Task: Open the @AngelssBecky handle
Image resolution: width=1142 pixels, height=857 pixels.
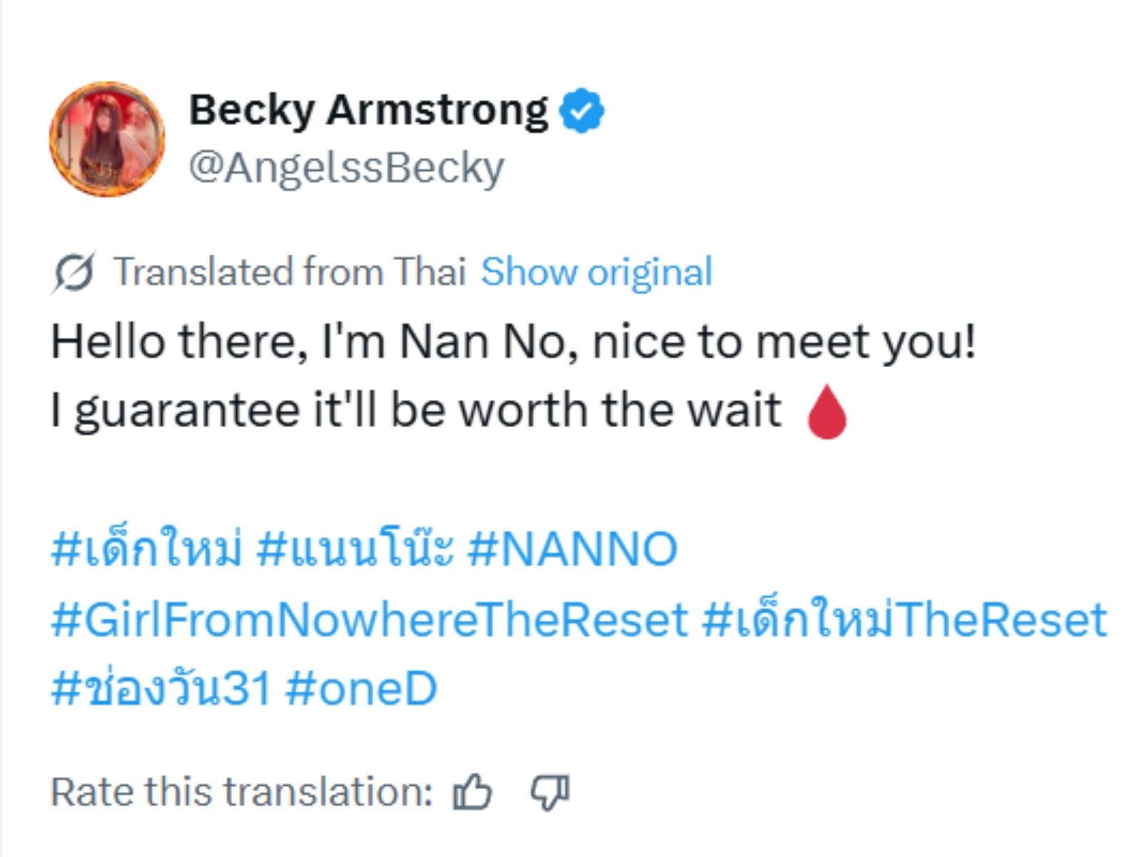Action: 346,168
